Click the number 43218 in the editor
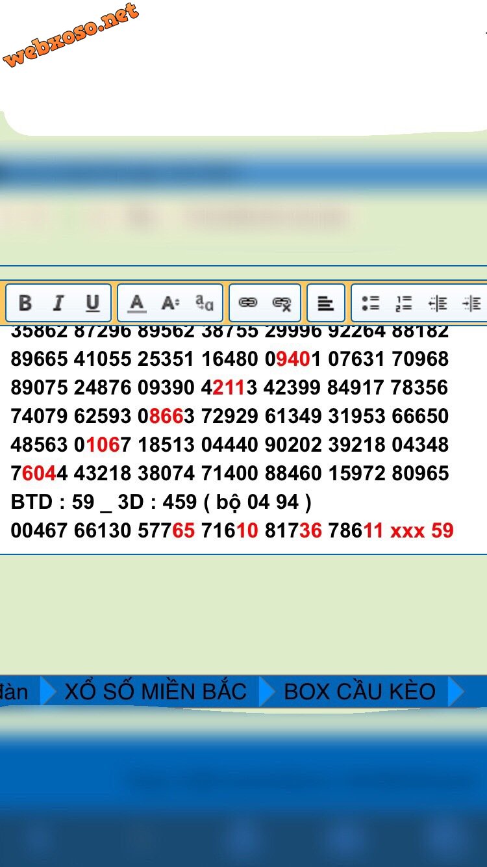This screenshot has width=487, height=867. point(103,473)
